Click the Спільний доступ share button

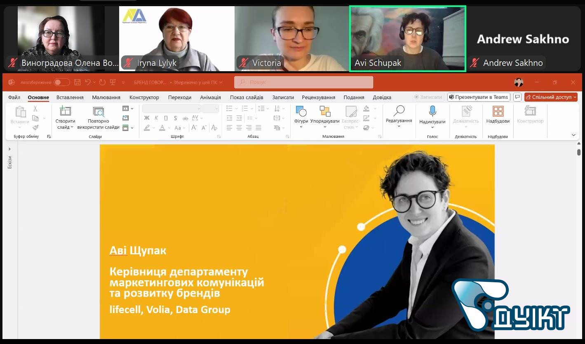coord(551,97)
